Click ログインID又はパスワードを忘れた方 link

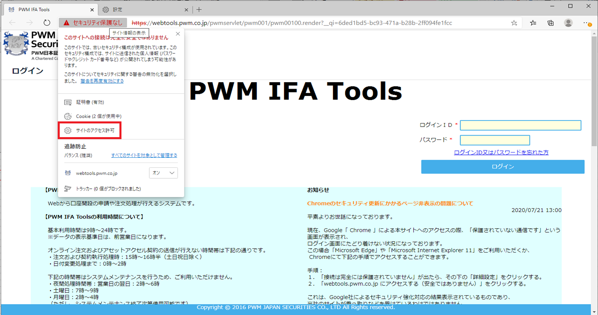[x=501, y=152]
